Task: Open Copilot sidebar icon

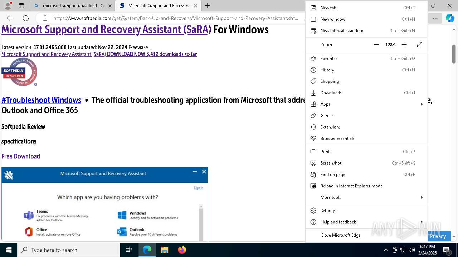Action: pos(450,18)
